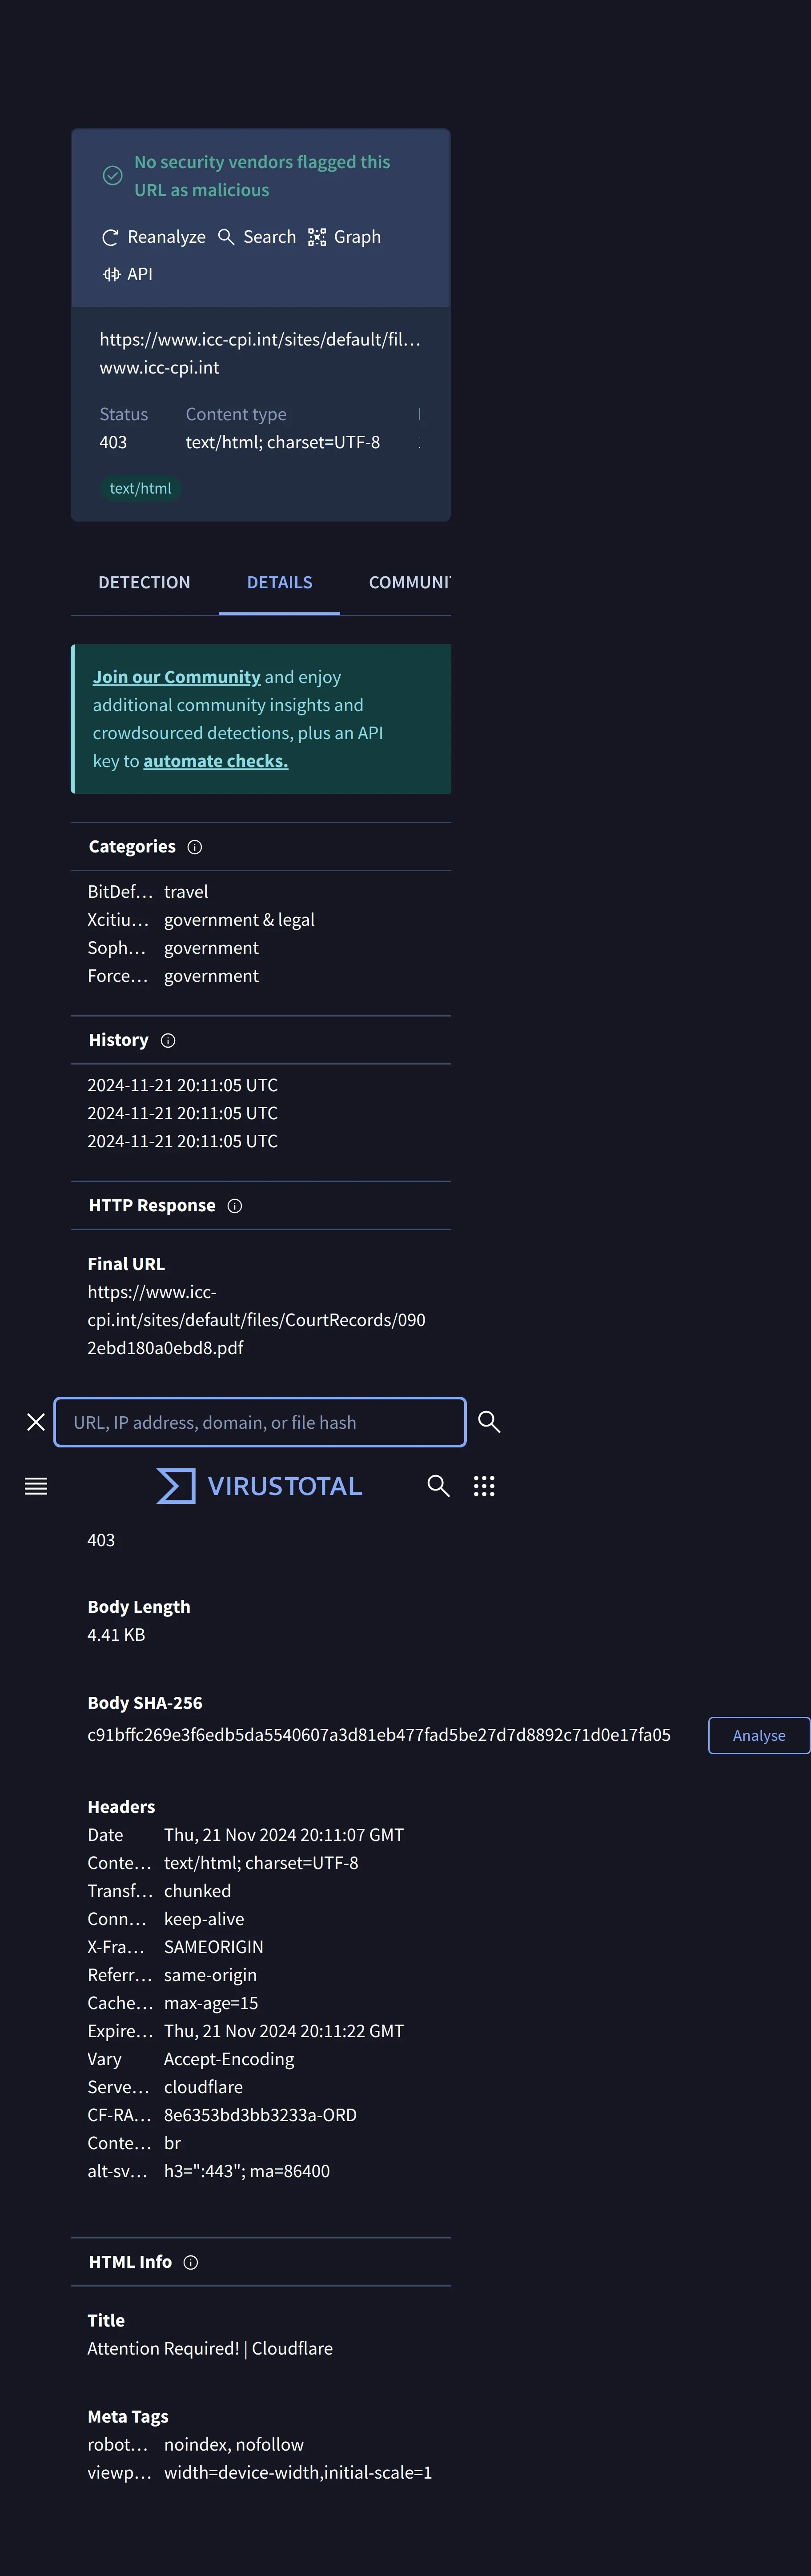Click the Xcitium government & legal row
The width and height of the screenshot is (811, 2576).
[201, 920]
